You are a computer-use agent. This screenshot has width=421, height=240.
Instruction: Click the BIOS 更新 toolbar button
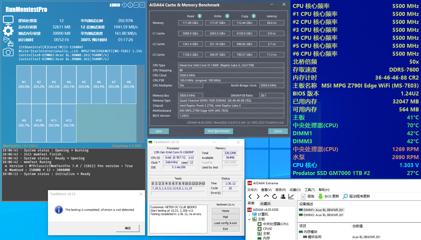pos(328,196)
